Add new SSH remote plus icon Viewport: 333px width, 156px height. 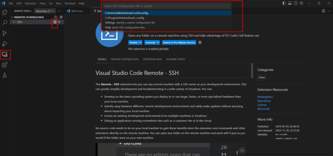coord(60,22)
